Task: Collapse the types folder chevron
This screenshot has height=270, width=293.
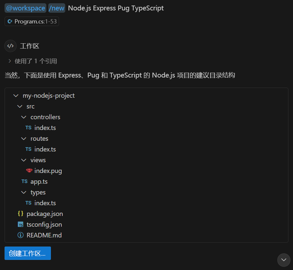Action: coord(24,192)
